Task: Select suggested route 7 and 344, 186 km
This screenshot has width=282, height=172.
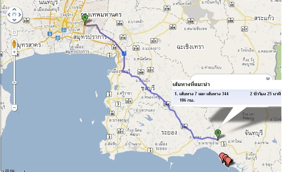Action: coord(227,97)
